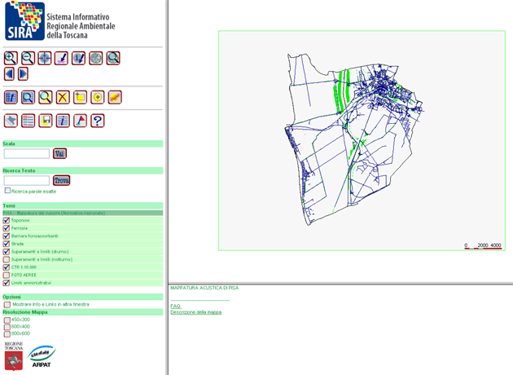Go to the previous map view arrow

(x=10, y=74)
